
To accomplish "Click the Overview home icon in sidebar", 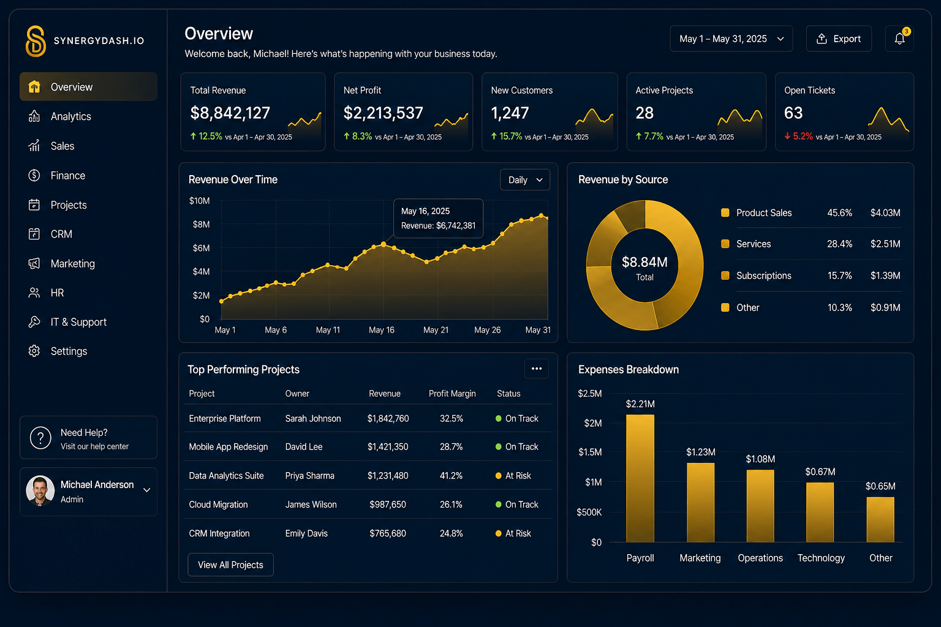I will tap(34, 86).
